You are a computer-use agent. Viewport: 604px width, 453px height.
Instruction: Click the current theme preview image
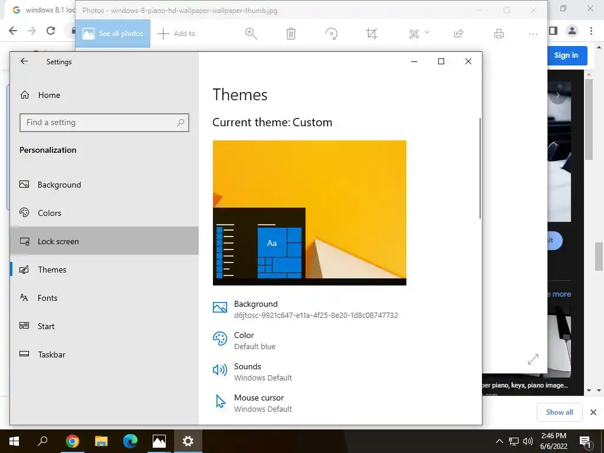[x=309, y=212]
